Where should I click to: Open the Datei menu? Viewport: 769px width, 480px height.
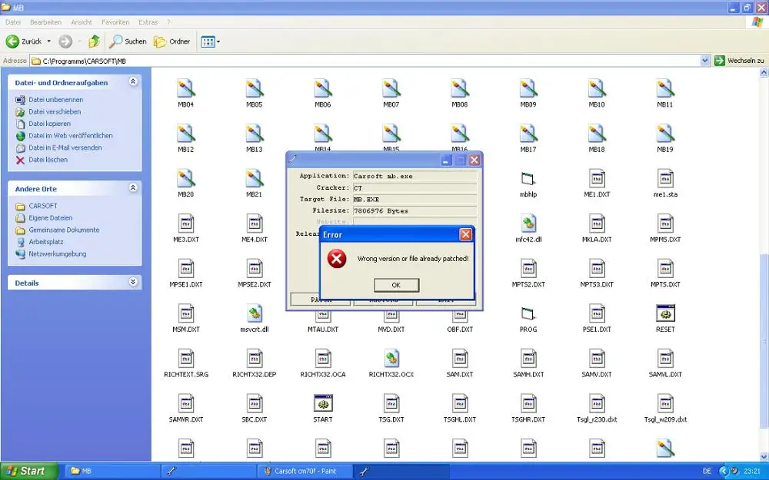coord(13,22)
